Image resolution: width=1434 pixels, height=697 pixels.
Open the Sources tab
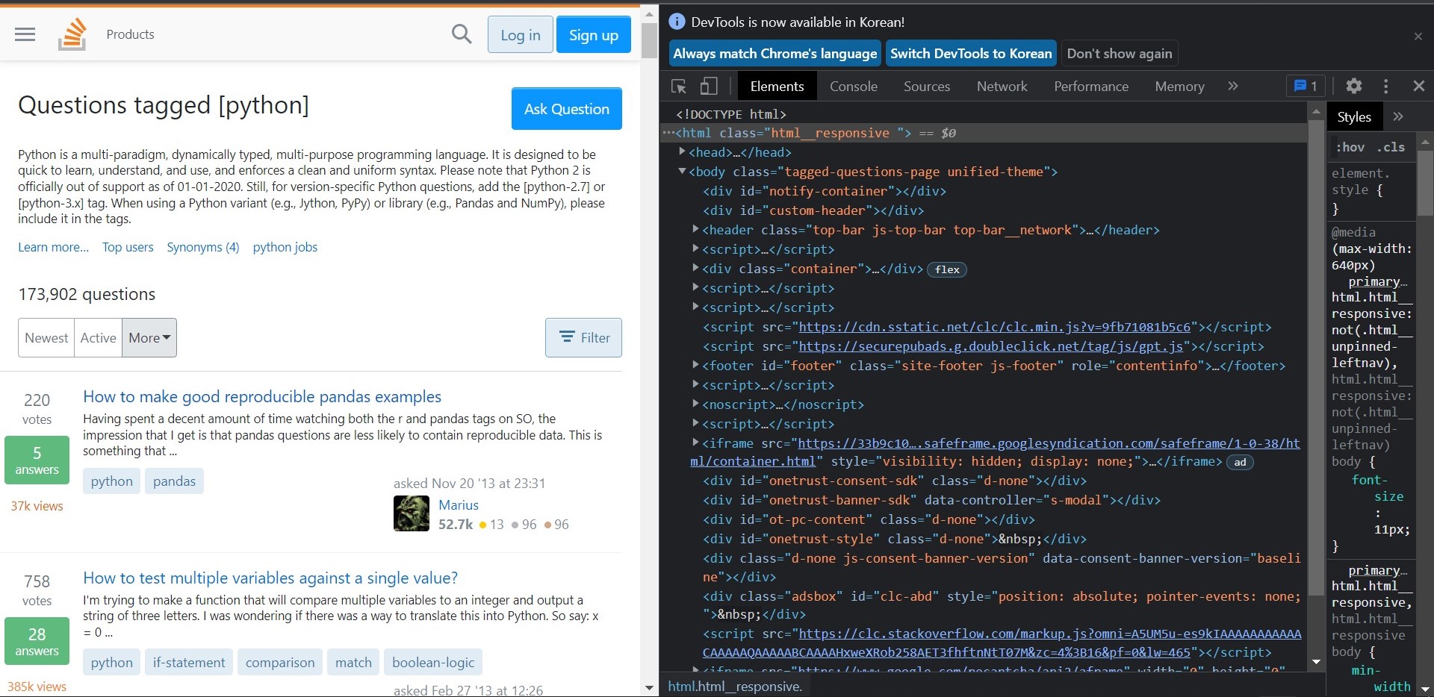tap(927, 87)
